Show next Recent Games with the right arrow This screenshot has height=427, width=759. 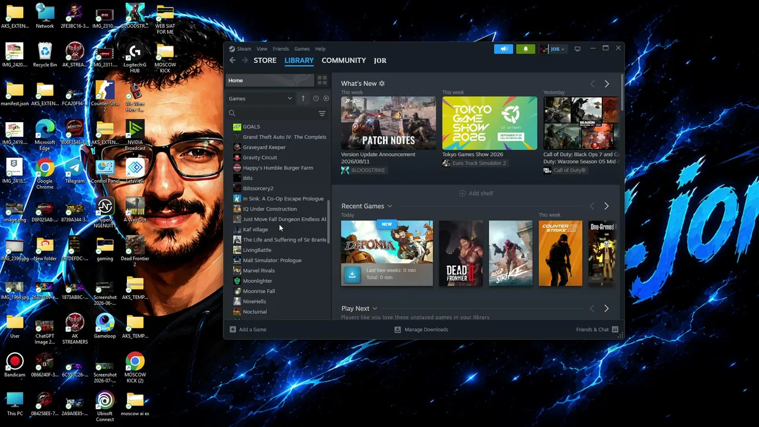coord(606,206)
